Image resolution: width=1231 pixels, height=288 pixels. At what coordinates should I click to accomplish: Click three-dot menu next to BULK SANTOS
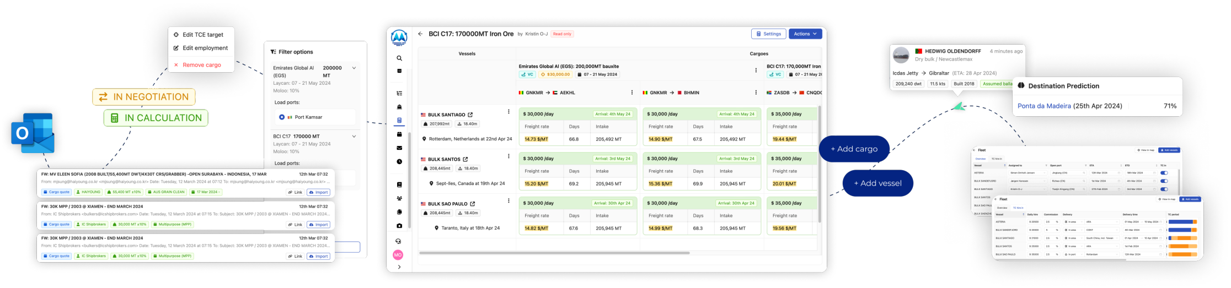pyautogui.click(x=509, y=156)
